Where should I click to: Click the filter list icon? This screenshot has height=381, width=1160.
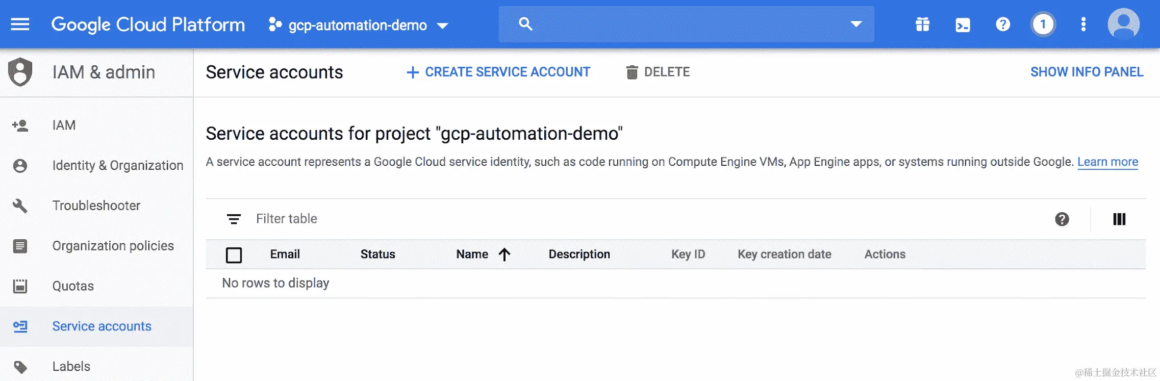point(234,219)
